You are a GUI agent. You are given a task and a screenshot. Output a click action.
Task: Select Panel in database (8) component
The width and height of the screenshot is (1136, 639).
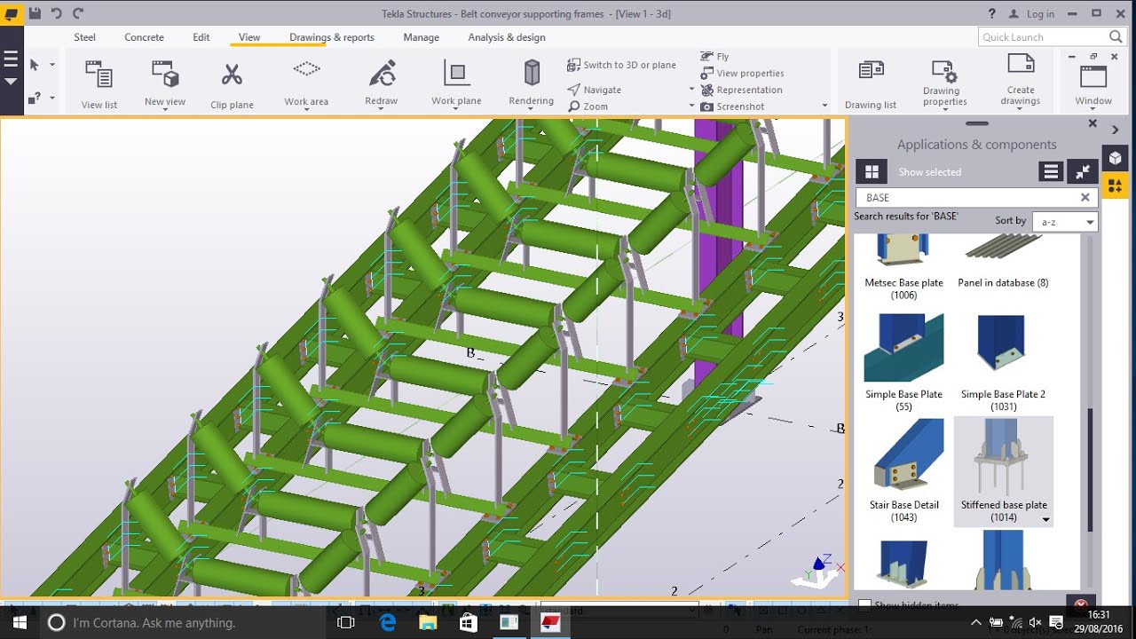(x=1003, y=262)
